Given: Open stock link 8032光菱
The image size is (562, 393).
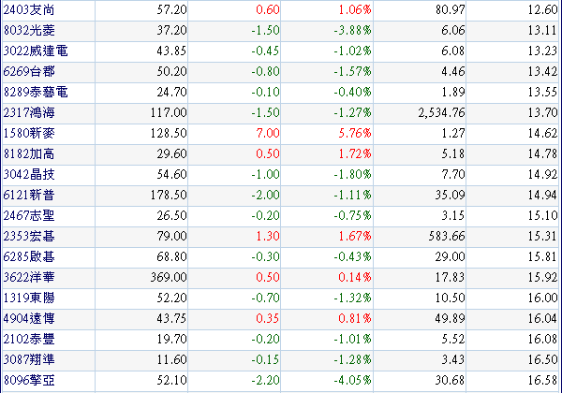Looking at the screenshot, I should click(x=29, y=30).
